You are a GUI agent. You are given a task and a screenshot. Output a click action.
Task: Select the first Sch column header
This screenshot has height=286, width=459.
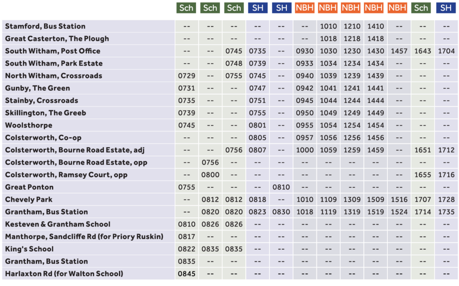(186, 8)
